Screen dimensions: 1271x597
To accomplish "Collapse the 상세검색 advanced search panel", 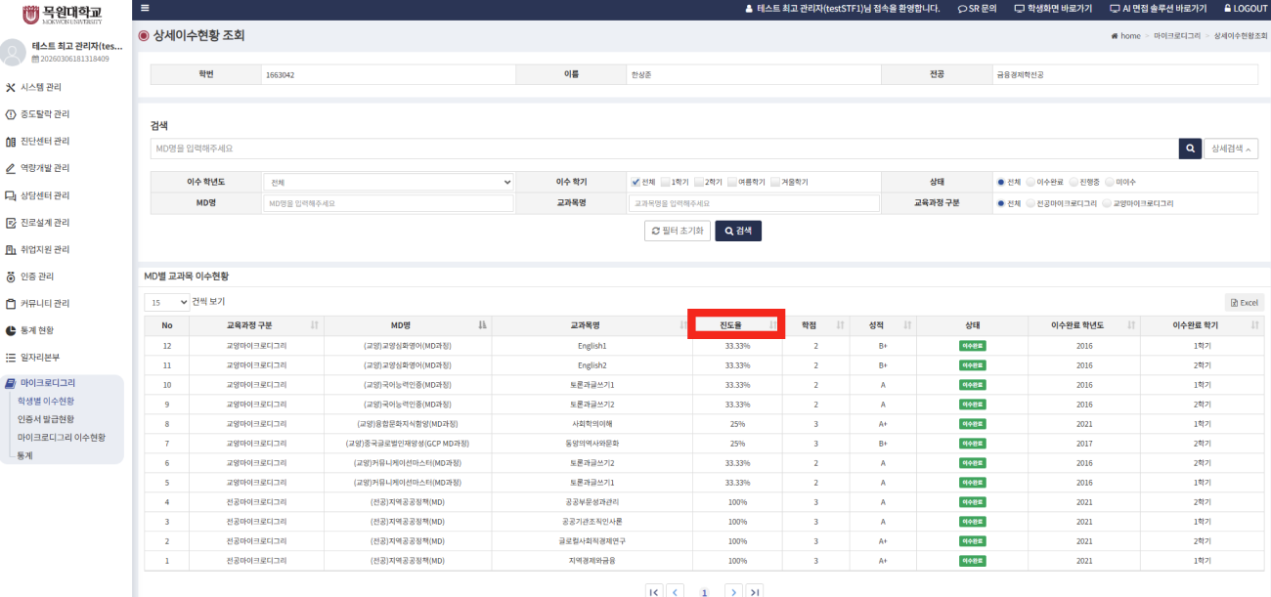I will pyautogui.click(x=1230, y=149).
